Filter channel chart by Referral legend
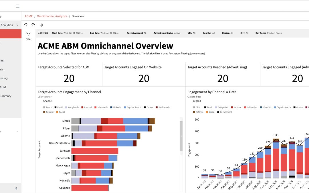The height and width of the screenshot is (193, 309). [48, 112]
